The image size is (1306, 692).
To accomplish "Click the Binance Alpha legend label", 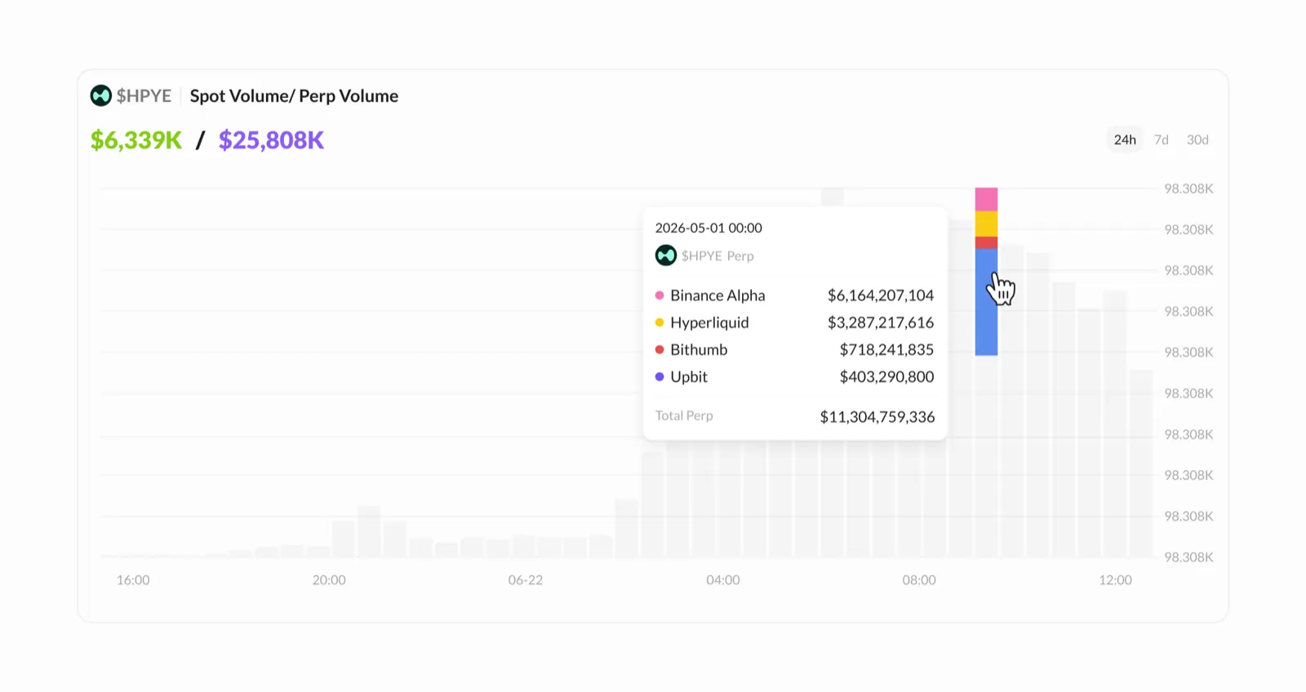I will click(717, 295).
